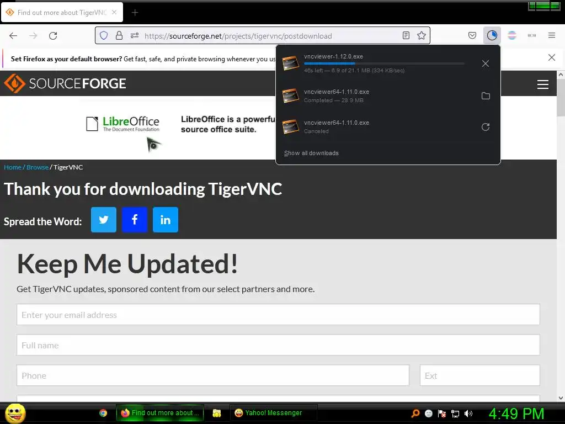Close the TigerVNC tab
The width and height of the screenshot is (565, 424).
point(114,12)
